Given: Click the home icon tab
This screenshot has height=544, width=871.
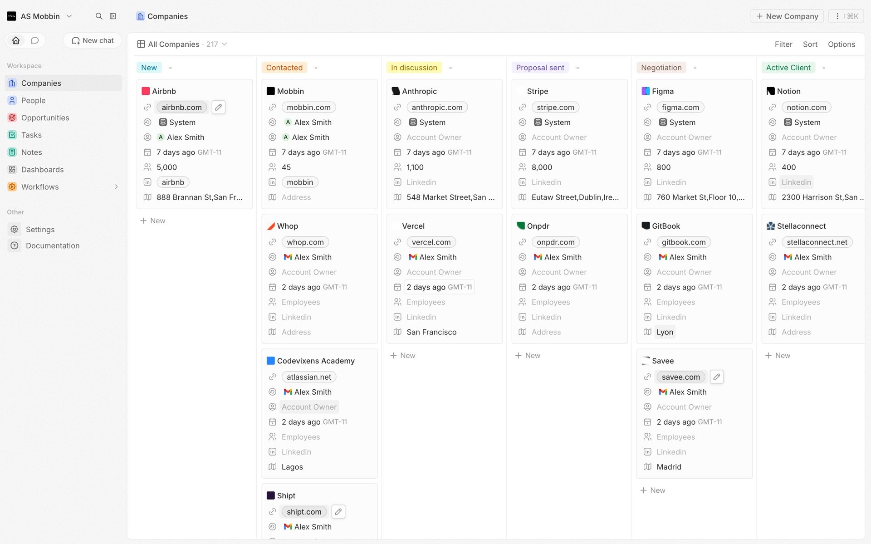Looking at the screenshot, I should point(16,40).
